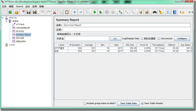Clear results with the single broom icon
Screen dimensions: 196x111
point(141,12)
